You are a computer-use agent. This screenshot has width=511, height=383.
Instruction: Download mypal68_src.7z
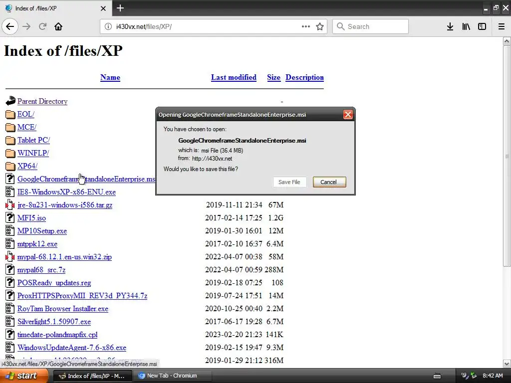(41, 270)
